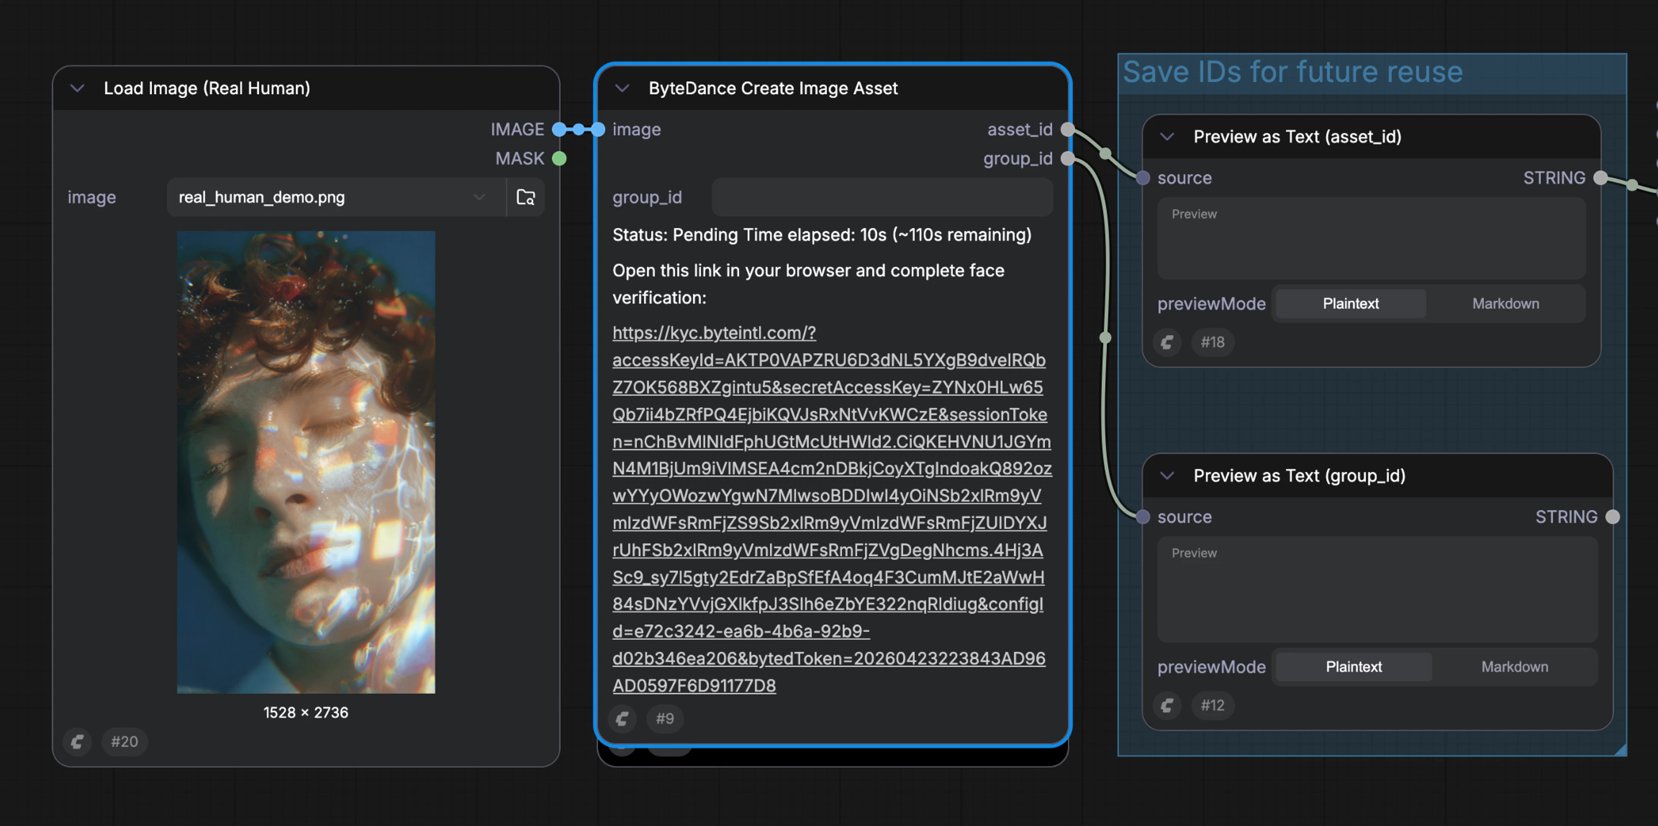Collapse the Load Image (Real Human) node
1658x826 pixels.
tap(77, 88)
